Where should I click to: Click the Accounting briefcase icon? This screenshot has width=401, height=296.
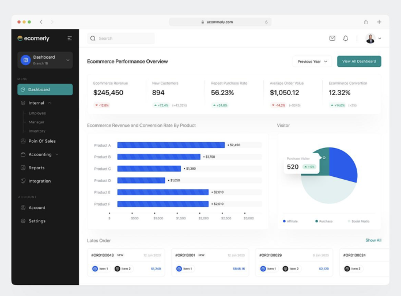[23, 154]
